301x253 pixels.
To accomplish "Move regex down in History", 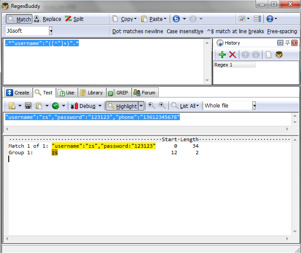I will pyautogui.click(x=256, y=55).
